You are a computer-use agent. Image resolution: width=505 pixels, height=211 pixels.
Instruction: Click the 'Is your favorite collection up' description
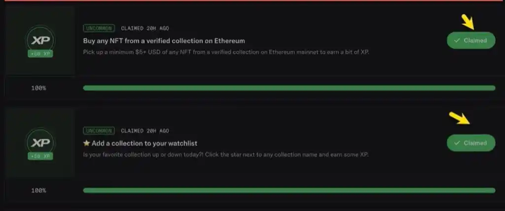pos(226,154)
